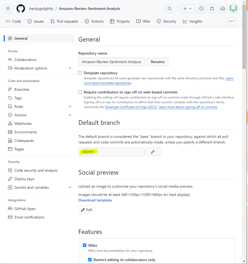The image size is (248, 264).
Task: Switch to the Code tab
Action: click(x=14, y=21)
